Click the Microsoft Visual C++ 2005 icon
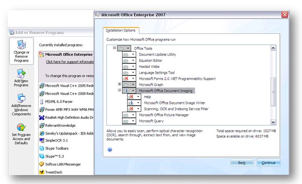The image size is (302, 184). click(x=42, y=86)
